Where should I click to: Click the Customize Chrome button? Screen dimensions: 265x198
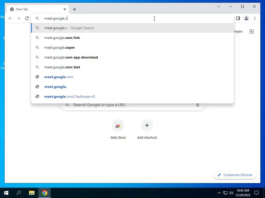234,175
